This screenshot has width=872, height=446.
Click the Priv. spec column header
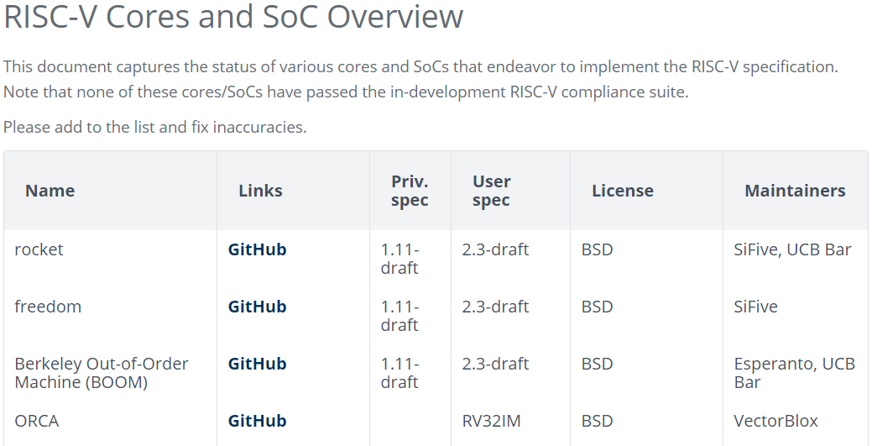410,191
